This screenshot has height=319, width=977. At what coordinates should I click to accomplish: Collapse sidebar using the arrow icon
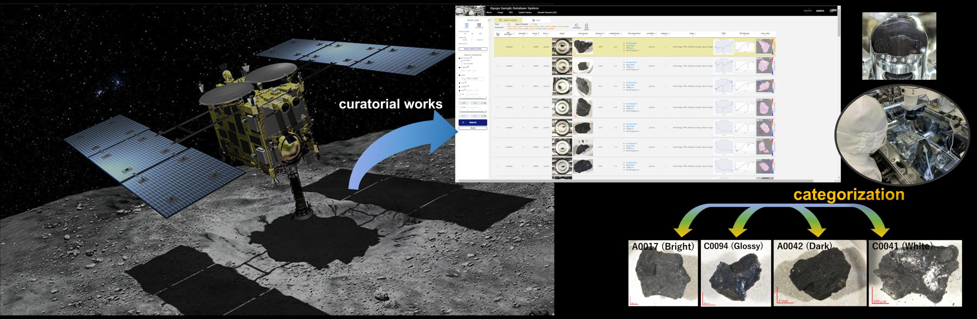[x=490, y=20]
